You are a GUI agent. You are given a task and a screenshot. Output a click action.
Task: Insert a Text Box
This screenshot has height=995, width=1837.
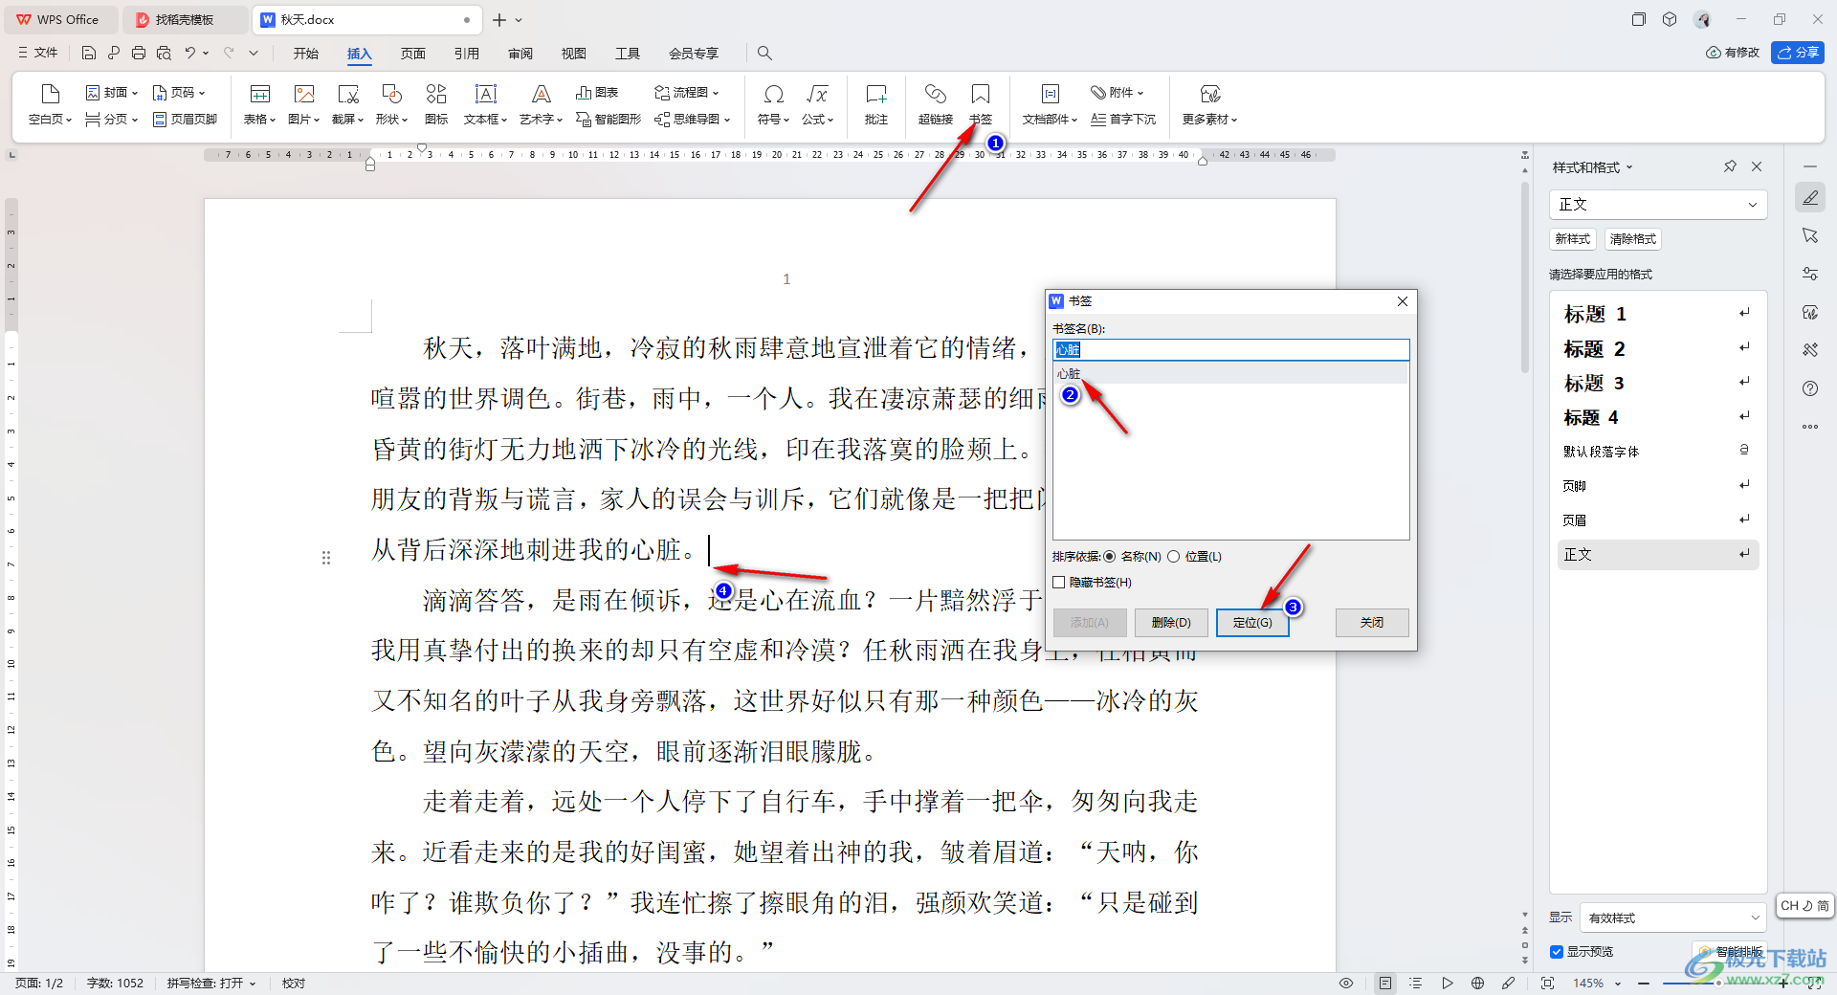click(x=486, y=104)
